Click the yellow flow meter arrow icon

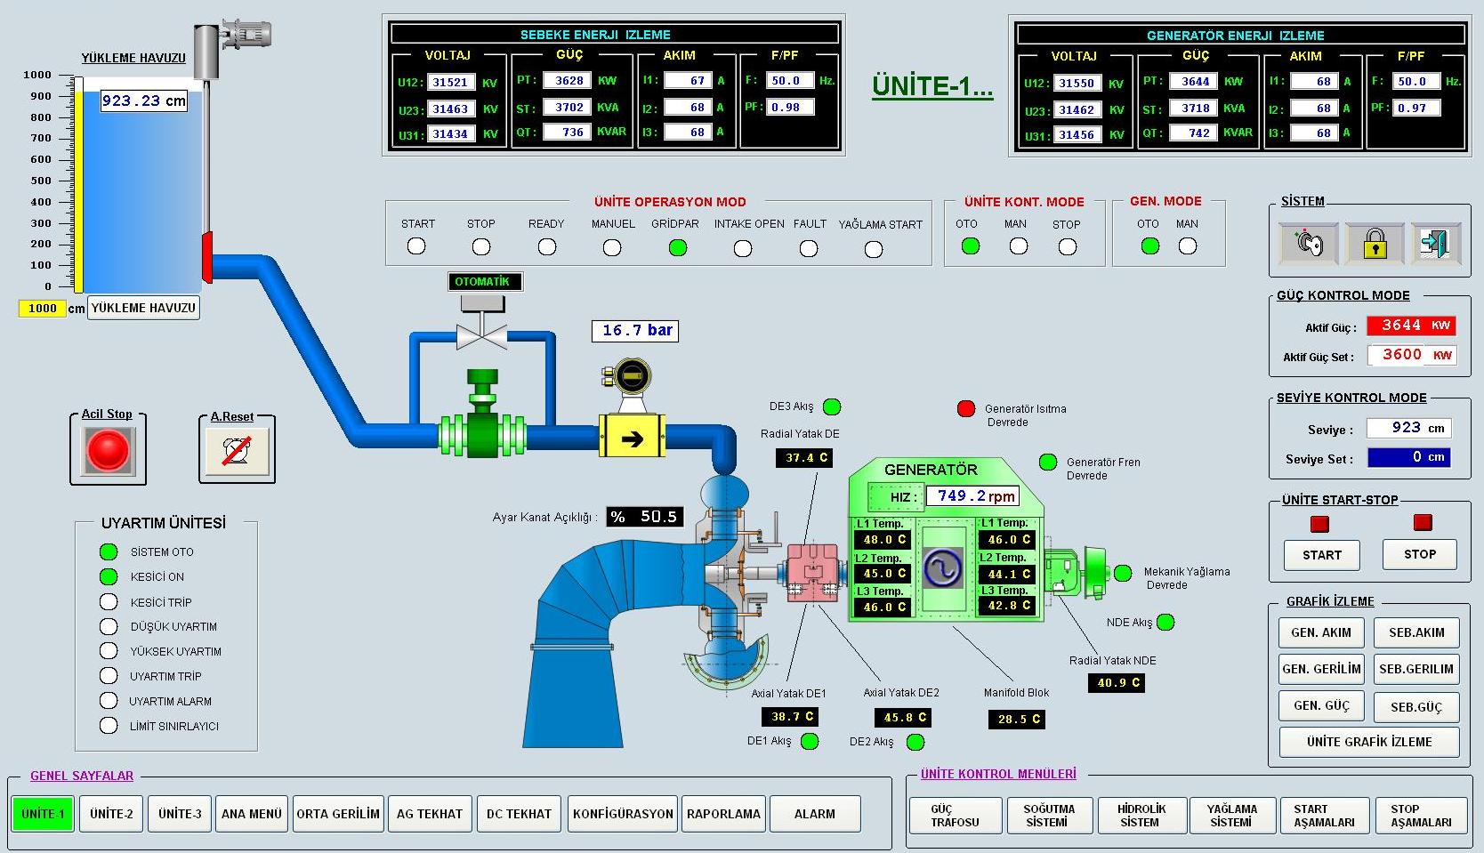click(x=632, y=439)
